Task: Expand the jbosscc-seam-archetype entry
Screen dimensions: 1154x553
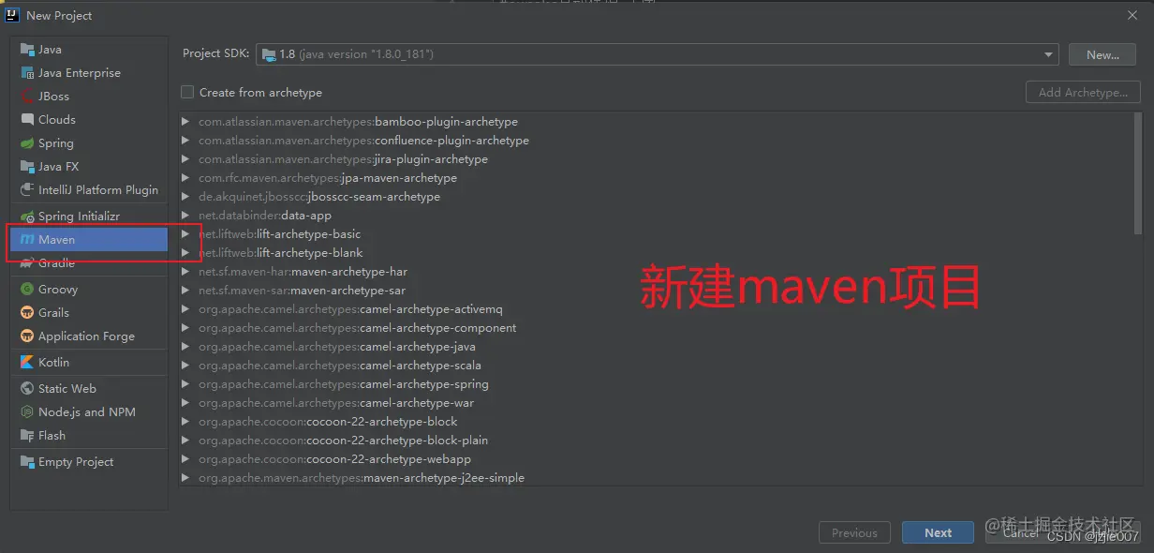Action: (186, 197)
